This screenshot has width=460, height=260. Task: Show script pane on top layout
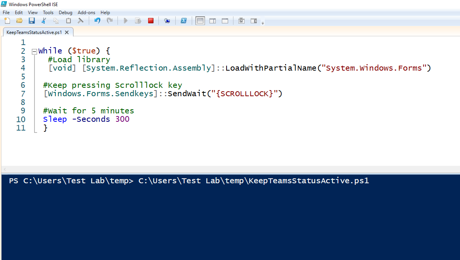point(200,21)
